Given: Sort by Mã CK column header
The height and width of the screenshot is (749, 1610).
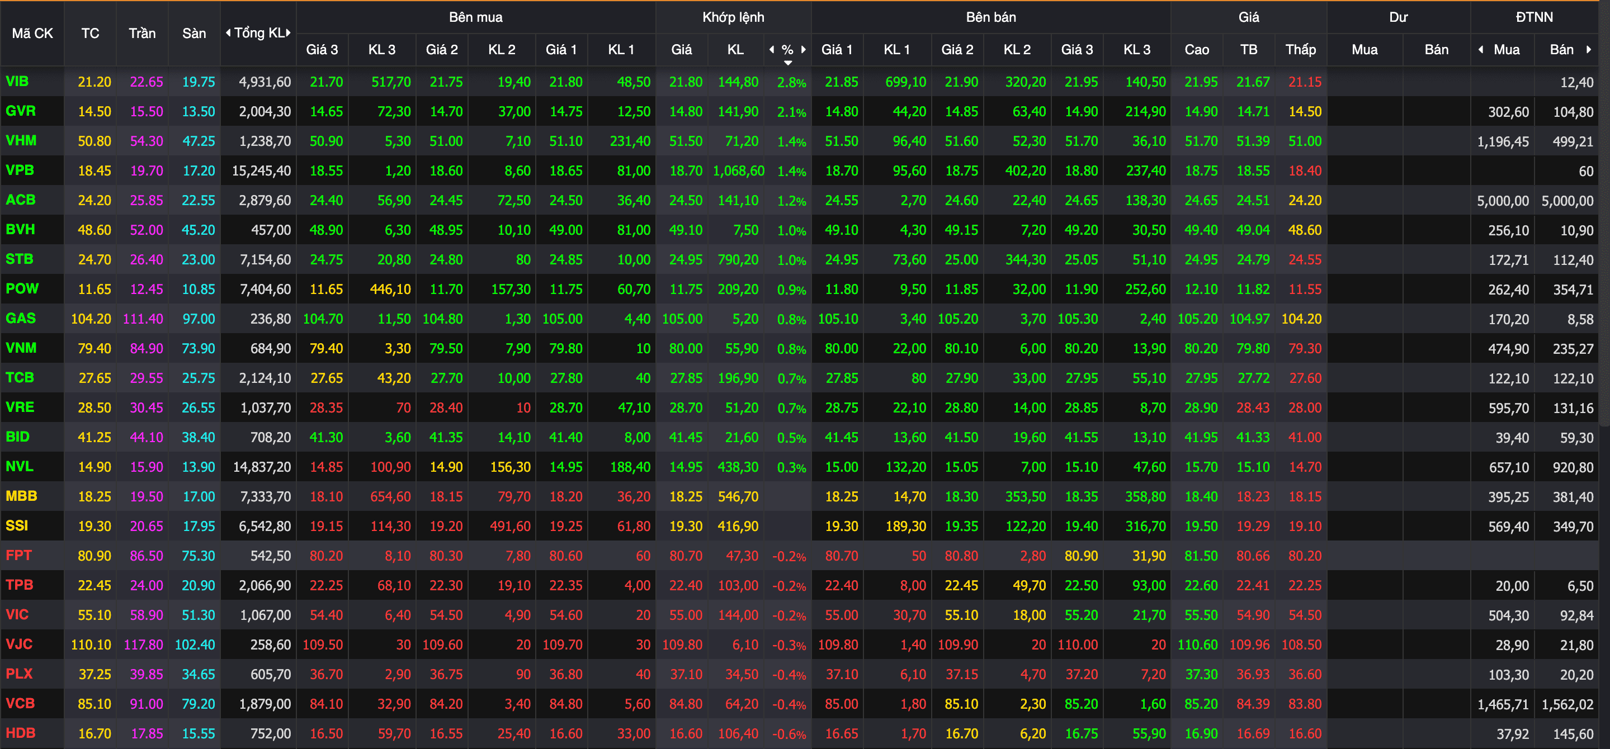Looking at the screenshot, I should pos(32,33).
